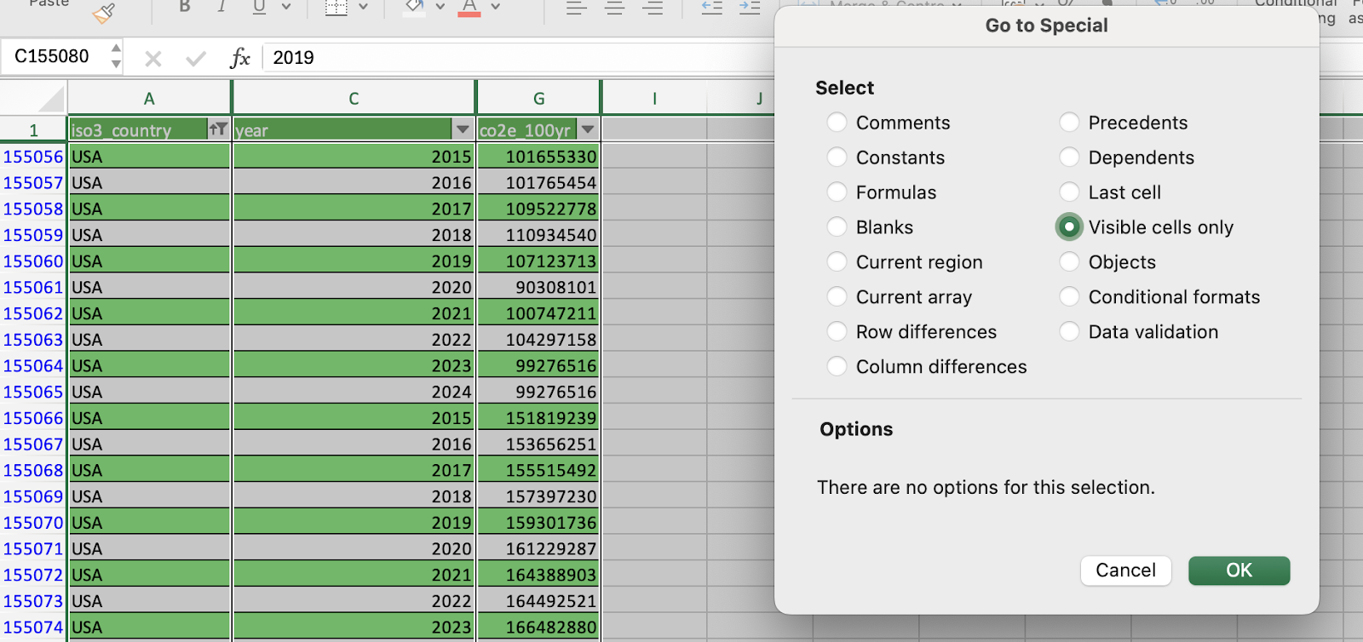The image size is (1363, 642).
Task: Apply cell borders with the Borders icon
Action: click(x=336, y=7)
